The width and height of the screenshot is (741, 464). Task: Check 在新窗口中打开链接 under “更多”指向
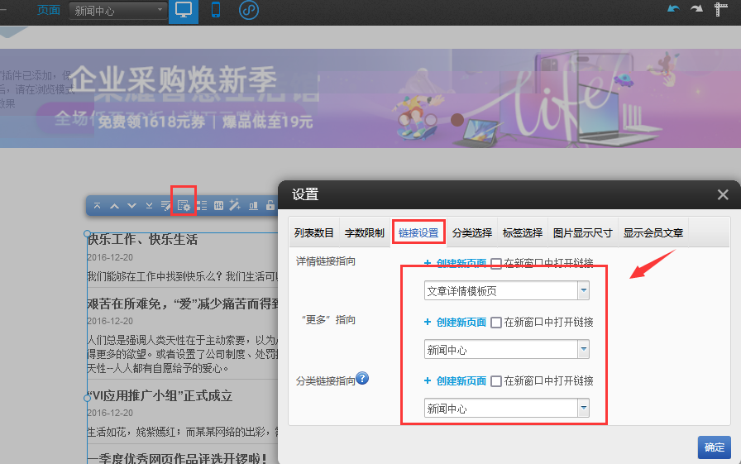[496, 323]
